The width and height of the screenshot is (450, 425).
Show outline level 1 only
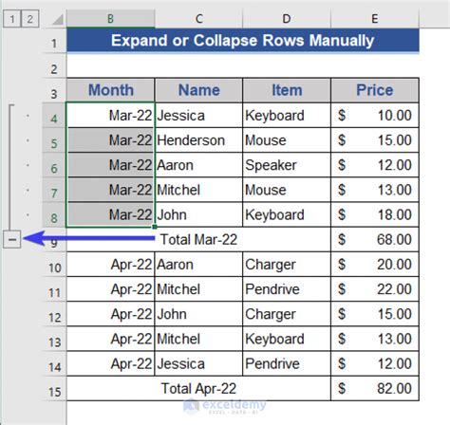click(12, 19)
